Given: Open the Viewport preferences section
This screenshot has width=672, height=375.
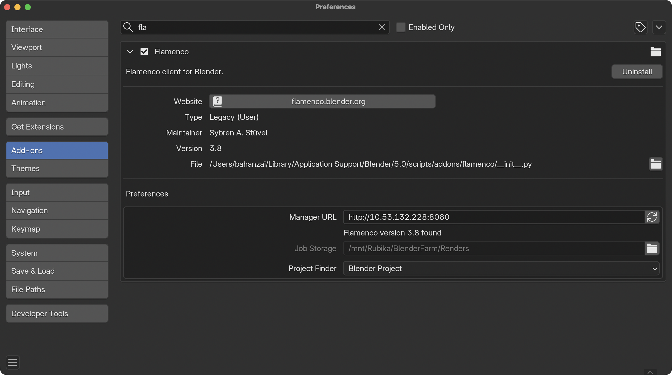Looking at the screenshot, I should [x=57, y=47].
